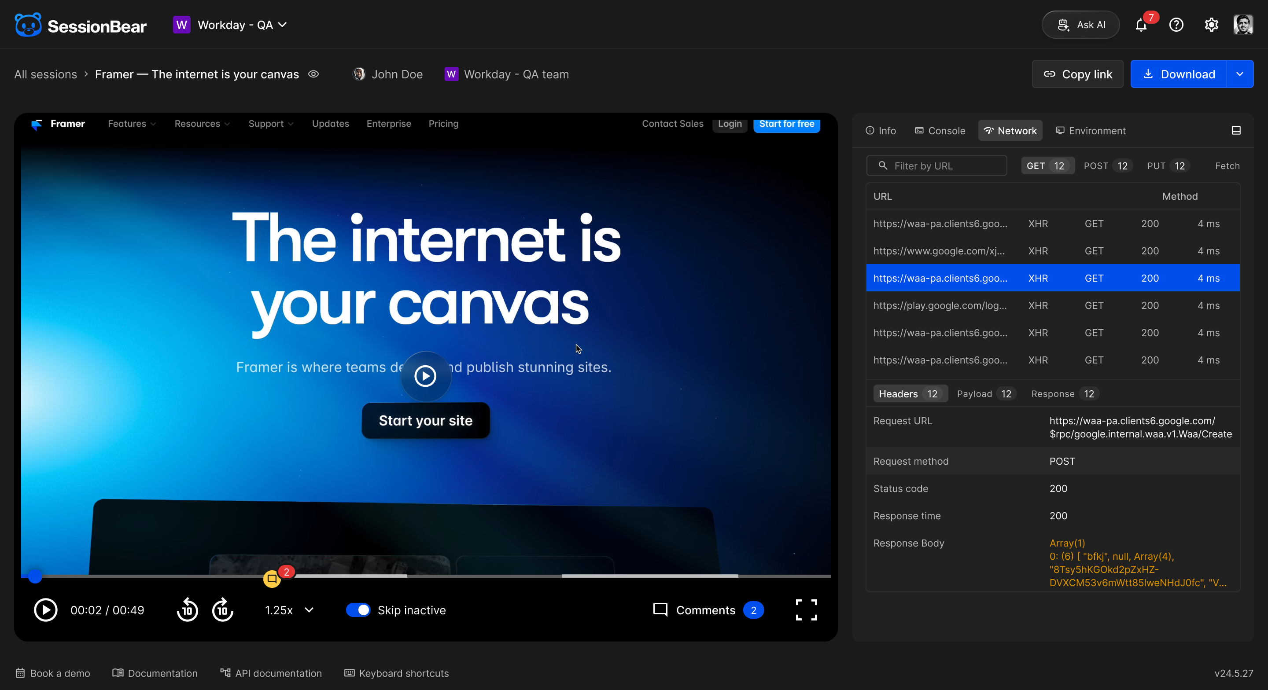Click Contact Sales in Framer page
This screenshot has height=690, width=1268.
(673, 124)
